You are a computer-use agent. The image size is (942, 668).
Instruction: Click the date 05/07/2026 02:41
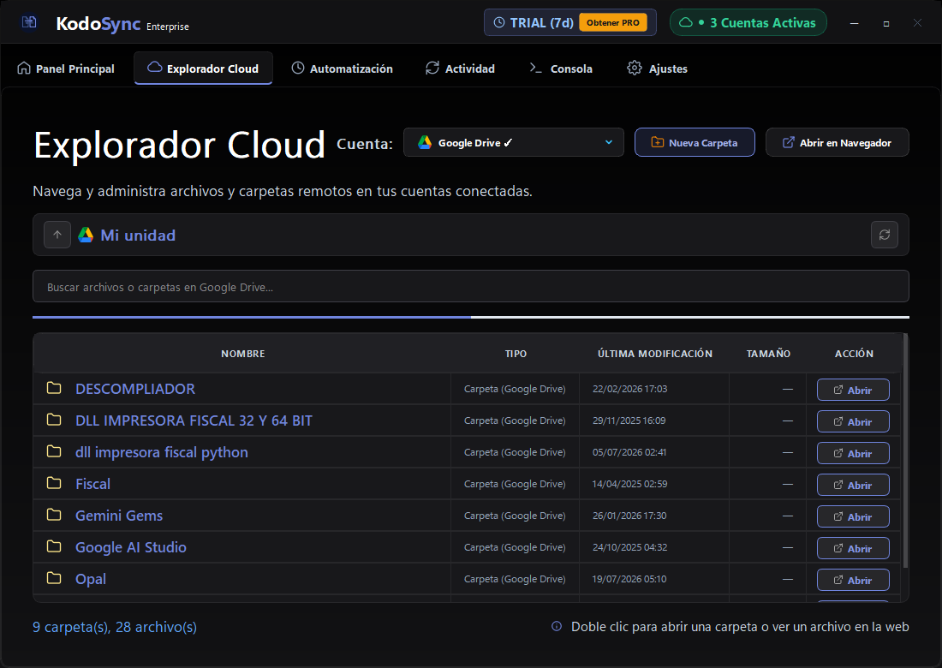tap(629, 452)
